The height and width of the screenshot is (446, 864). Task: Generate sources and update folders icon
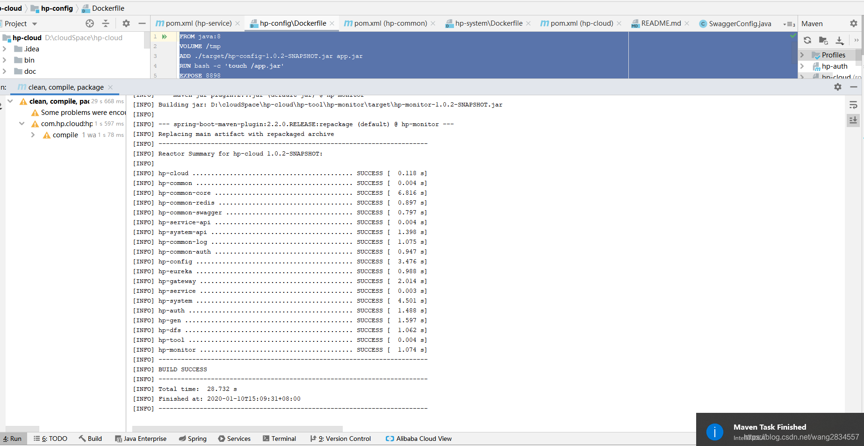823,40
